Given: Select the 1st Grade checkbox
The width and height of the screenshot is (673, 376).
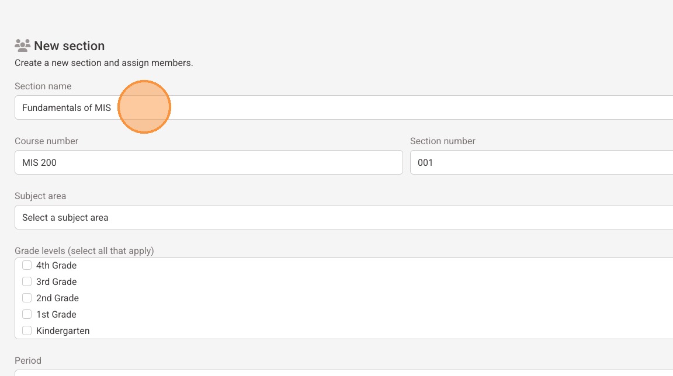Looking at the screenshot, I should [27, 314].
